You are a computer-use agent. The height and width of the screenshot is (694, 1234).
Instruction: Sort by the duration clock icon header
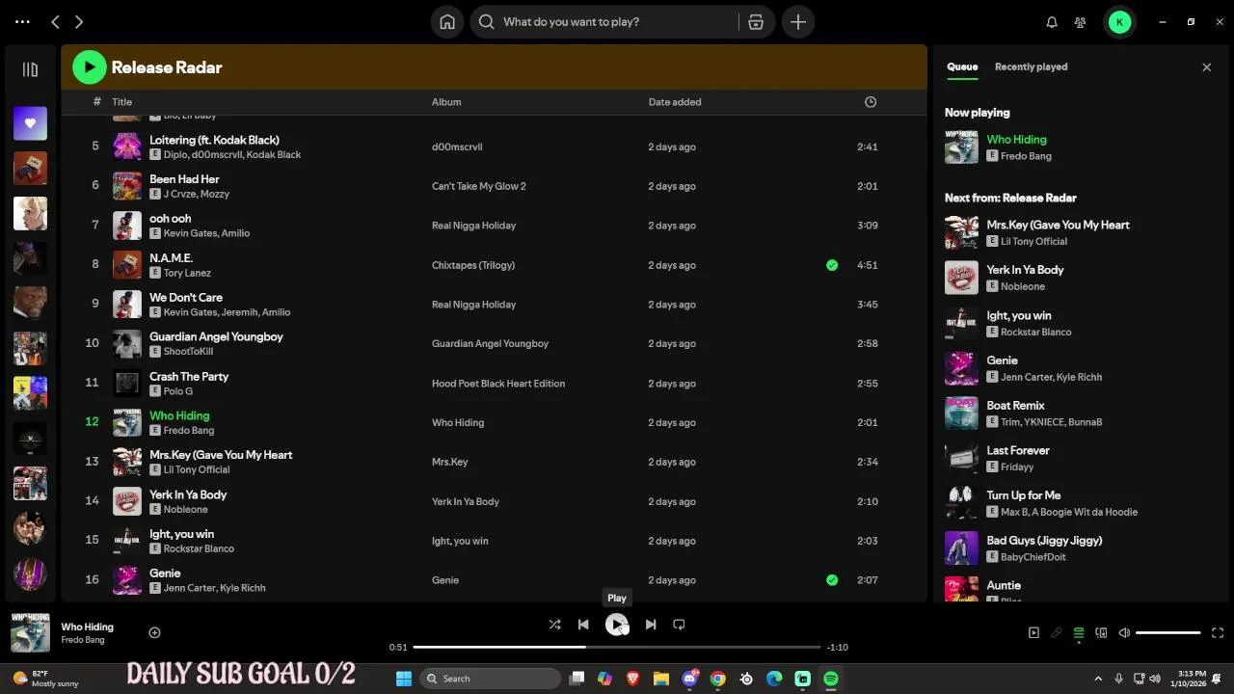click(871, 102)
